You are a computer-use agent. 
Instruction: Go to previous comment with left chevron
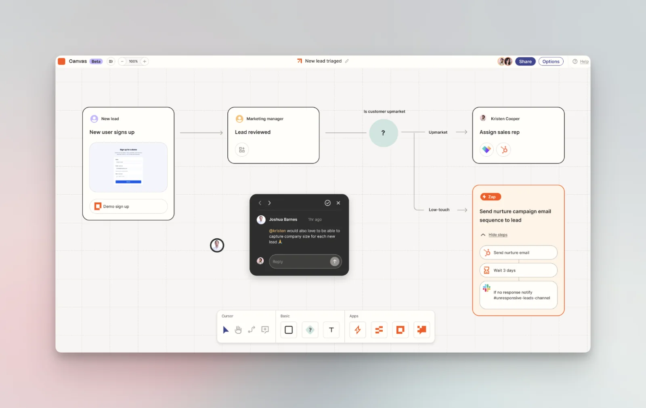coord(260,203)
